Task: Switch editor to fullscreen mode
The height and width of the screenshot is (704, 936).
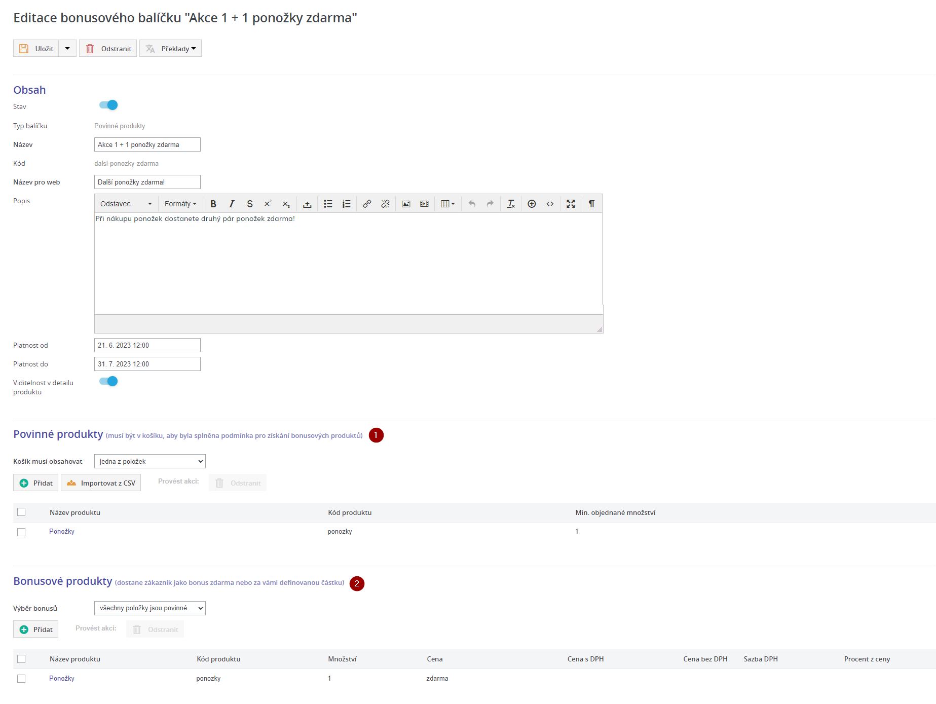Action: tap(571, 204)
